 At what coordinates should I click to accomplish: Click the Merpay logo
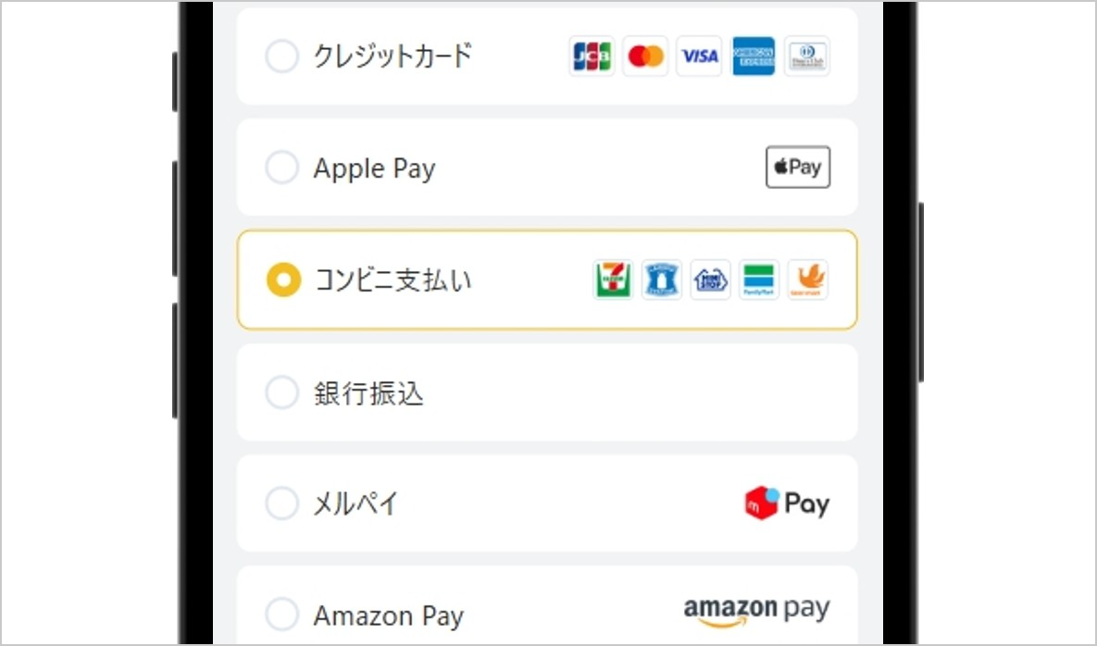click(787, 503)
